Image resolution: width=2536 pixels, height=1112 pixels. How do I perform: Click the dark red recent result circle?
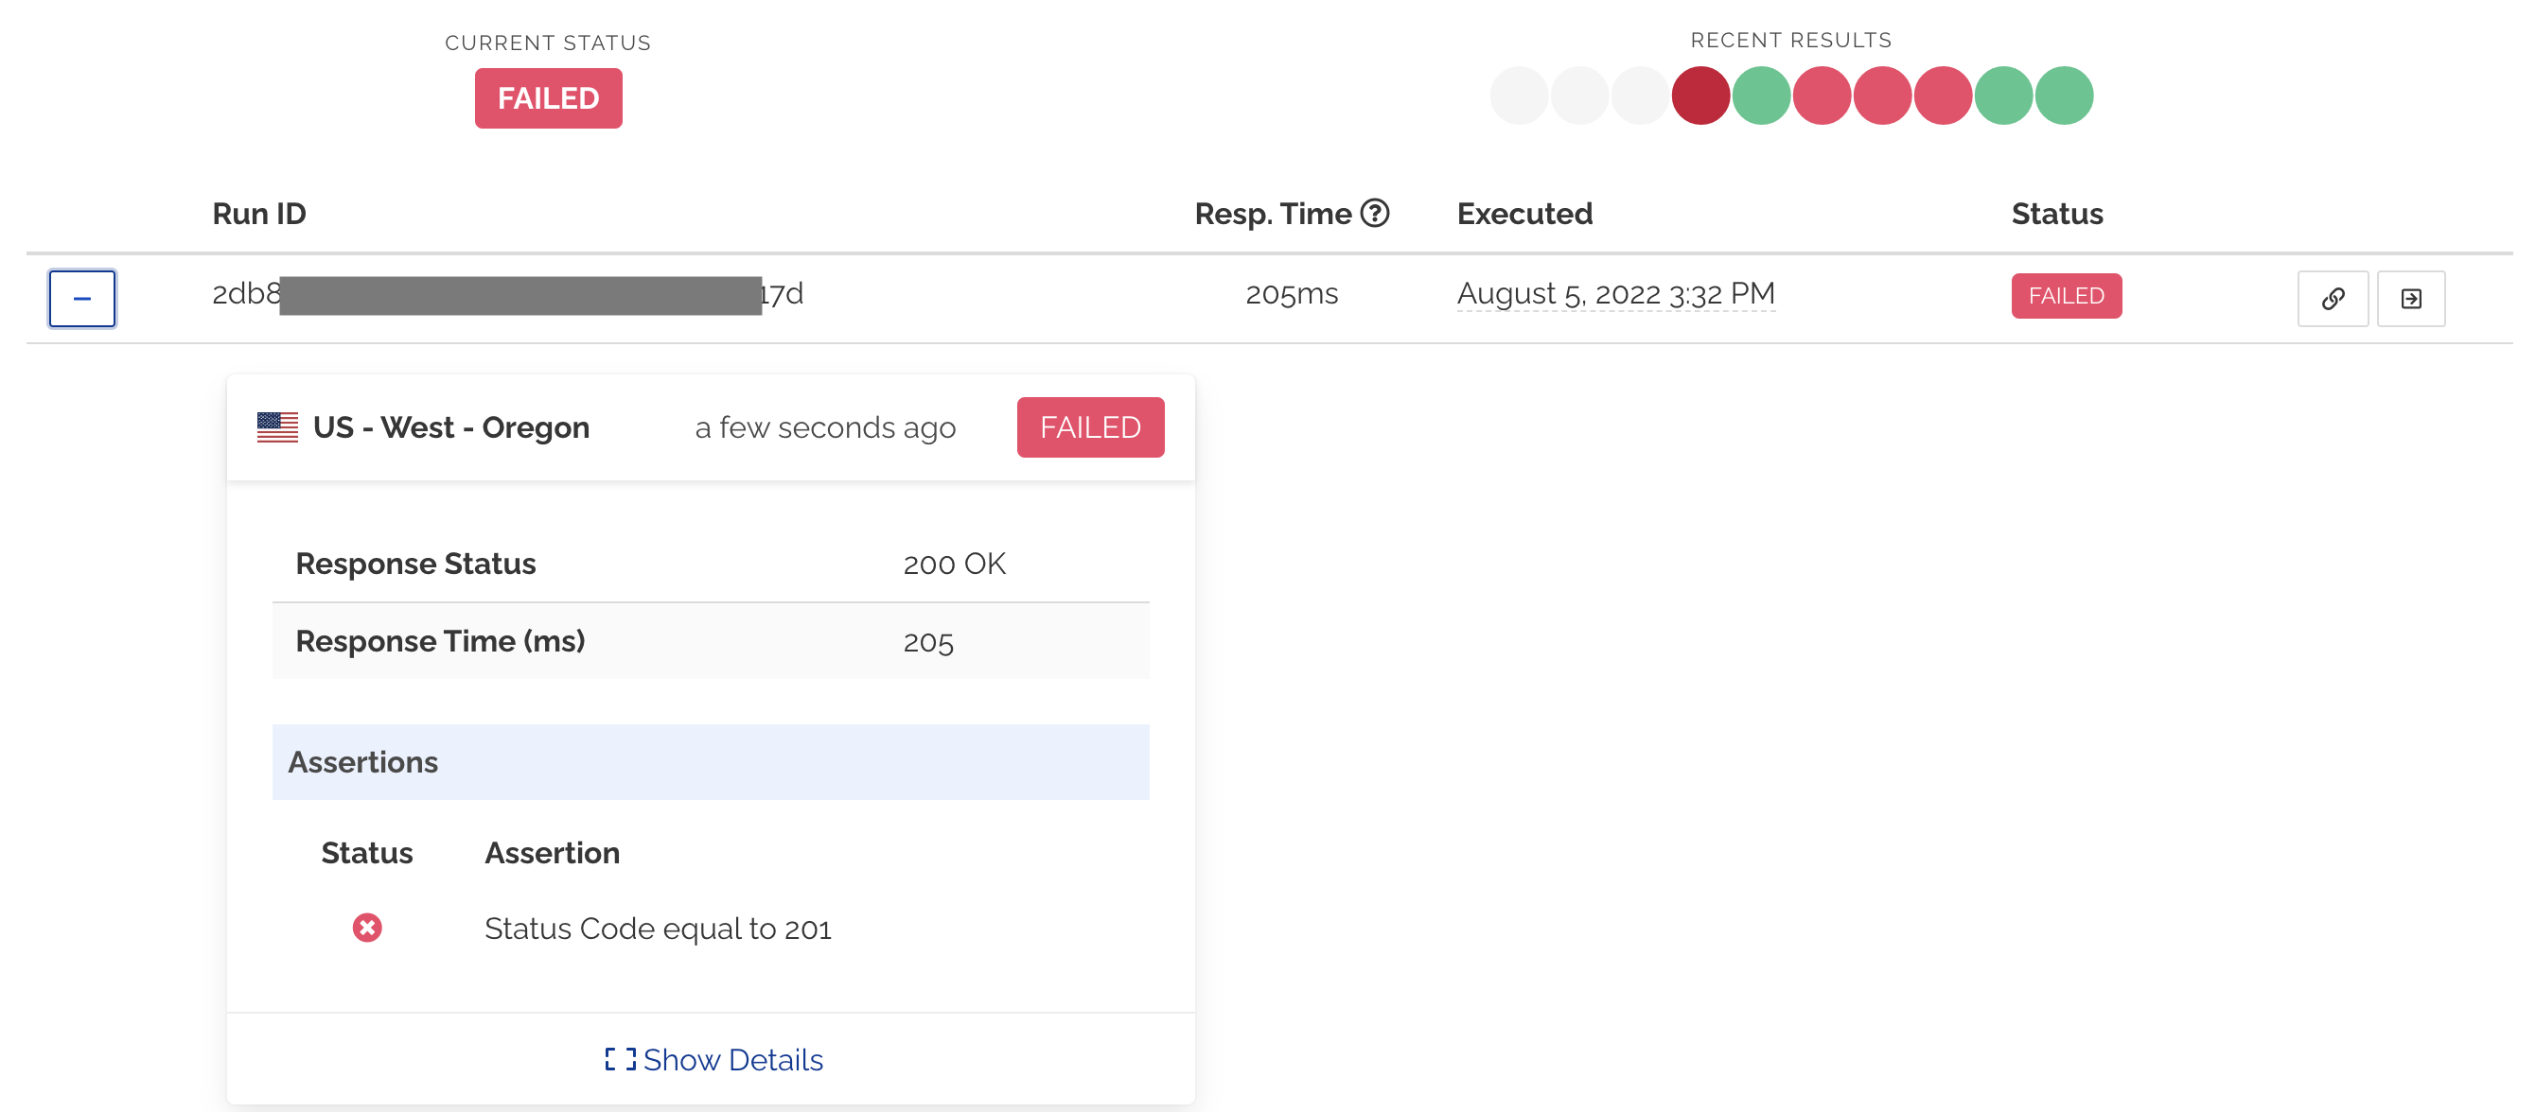point(1700,96)
